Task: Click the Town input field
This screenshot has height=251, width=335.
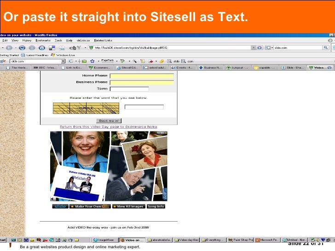Action: pyautogui.click(x=129, y=89)
